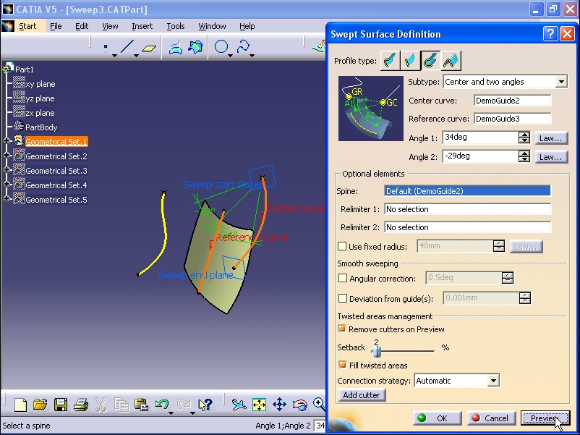
Task: Open the Tools menu
Action: tap(175, 25)
